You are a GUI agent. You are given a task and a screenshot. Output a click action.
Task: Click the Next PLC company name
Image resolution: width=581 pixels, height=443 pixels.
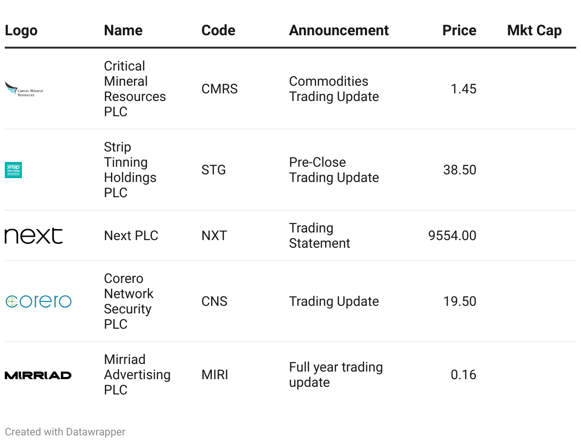click(x=131, y=236)
